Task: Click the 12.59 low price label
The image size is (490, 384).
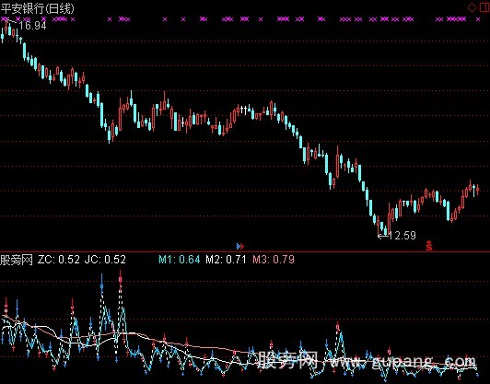Action: pyautogui.click(x=402, y=235)
